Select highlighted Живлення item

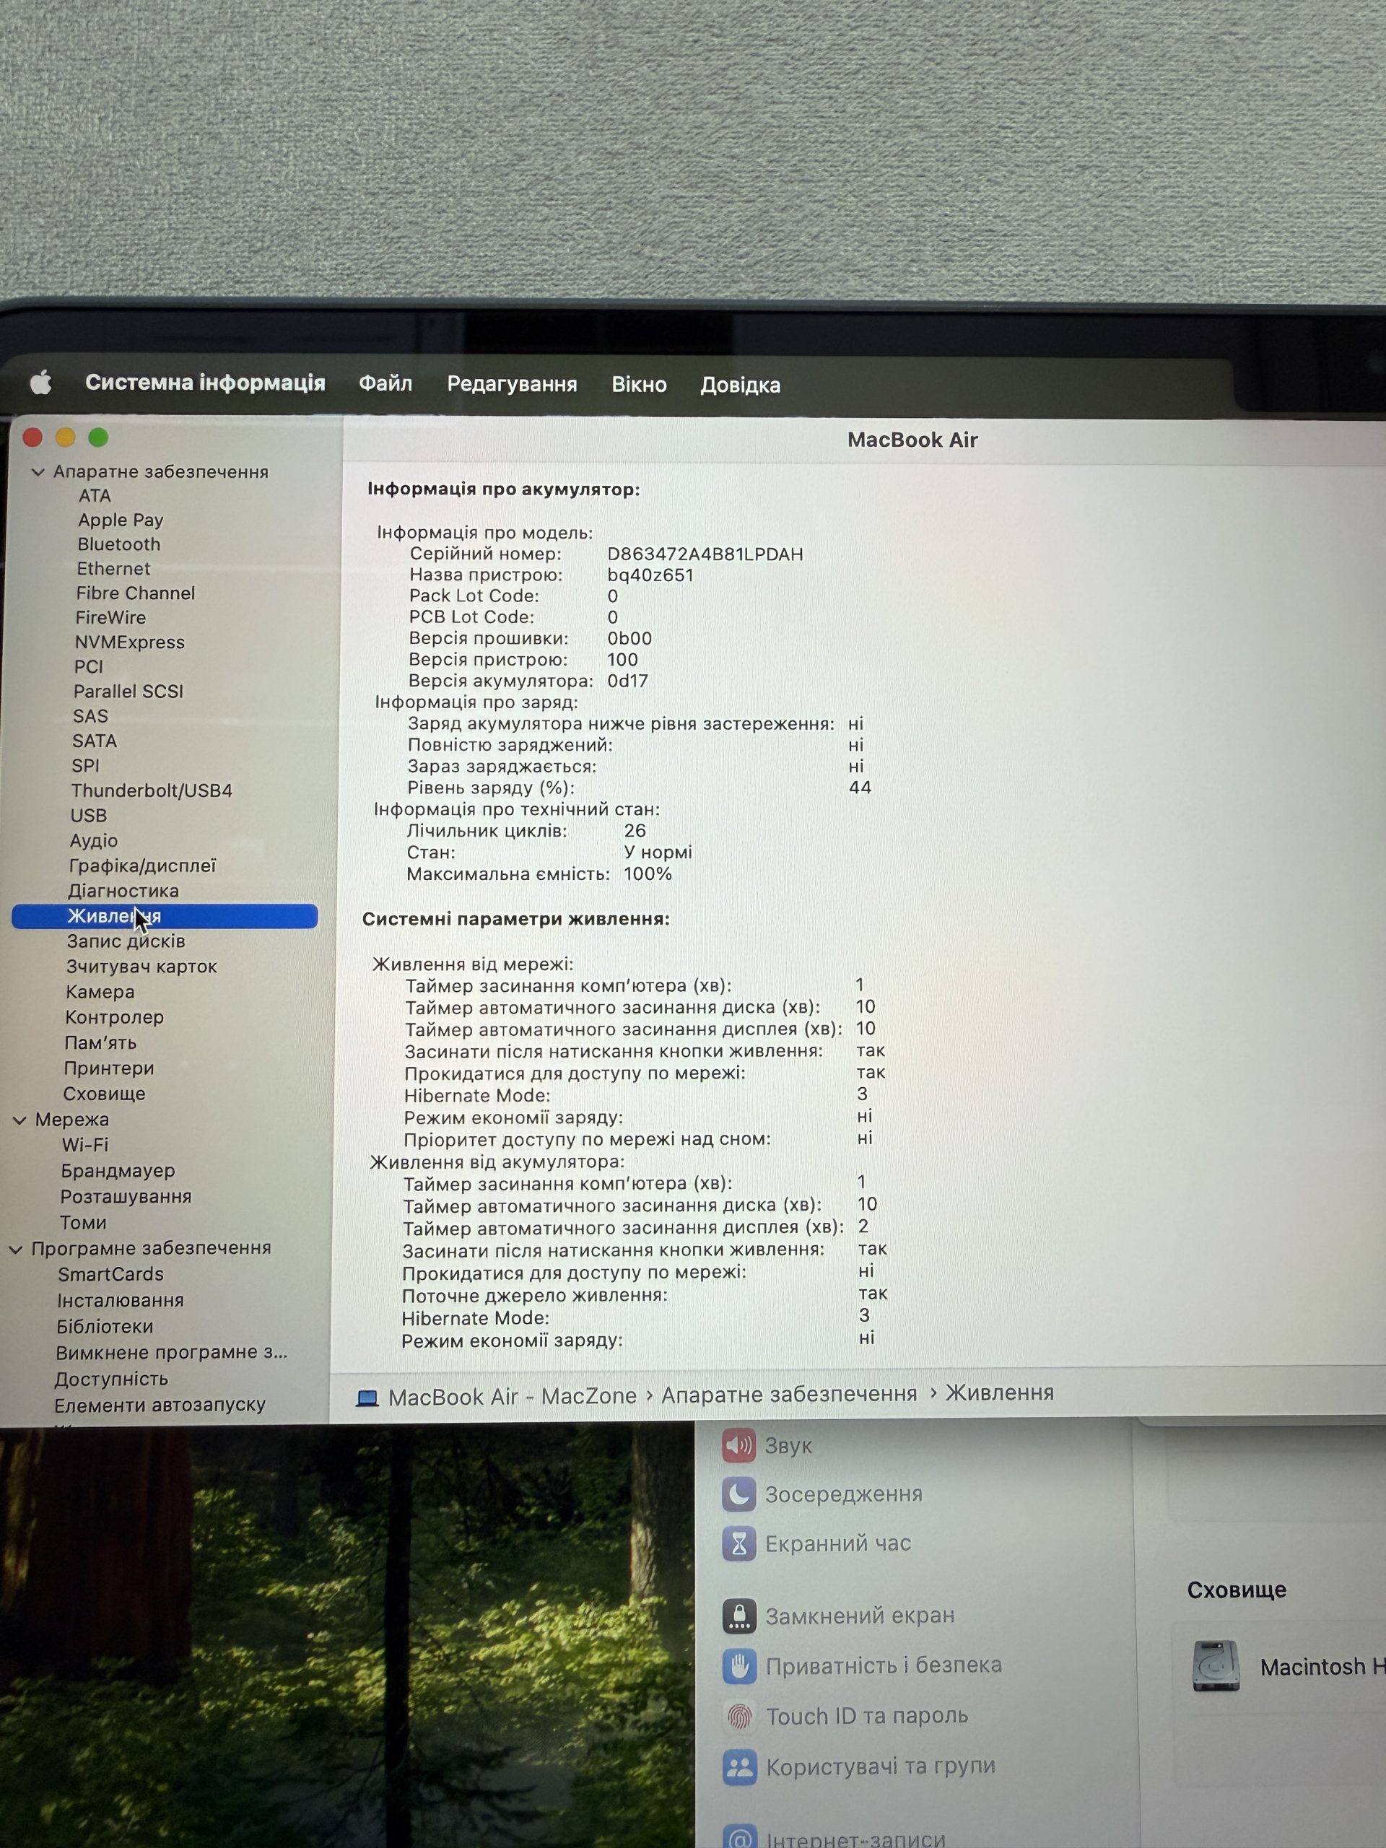coord(165,915)
